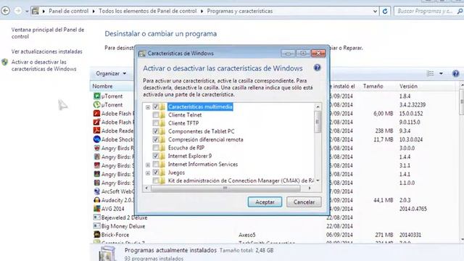Uncheck Componentes de Tablet PC
Image resolution: width=464 pixels, height=261 pixels.
tap(156, 131)
